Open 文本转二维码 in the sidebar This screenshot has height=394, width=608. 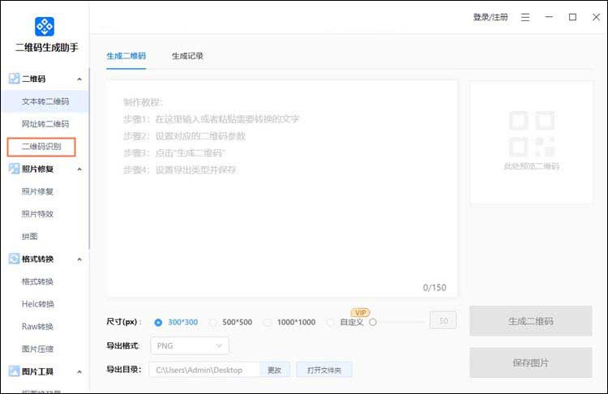pos(45,101)
